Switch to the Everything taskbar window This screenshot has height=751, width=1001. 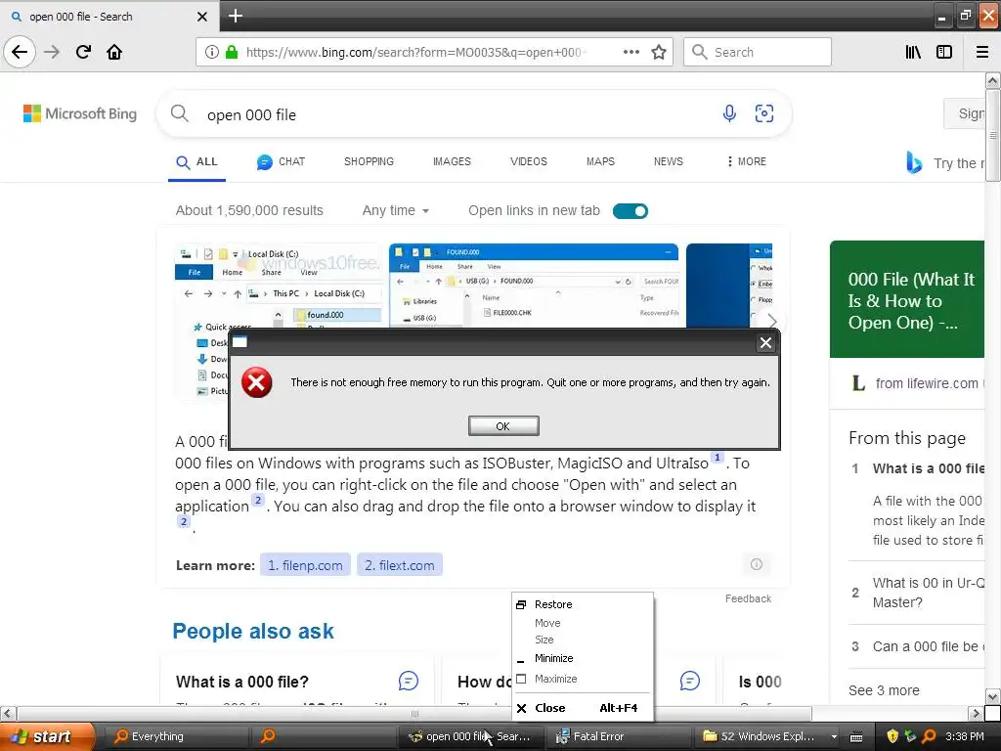[x=176, y=736]
